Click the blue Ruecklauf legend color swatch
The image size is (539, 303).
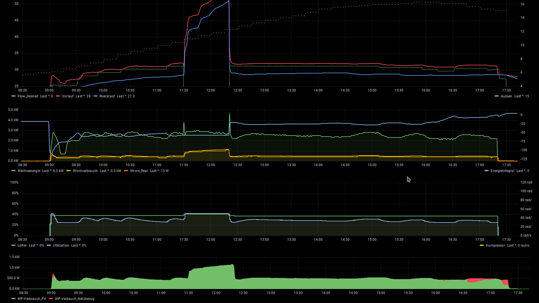point(95,96)
